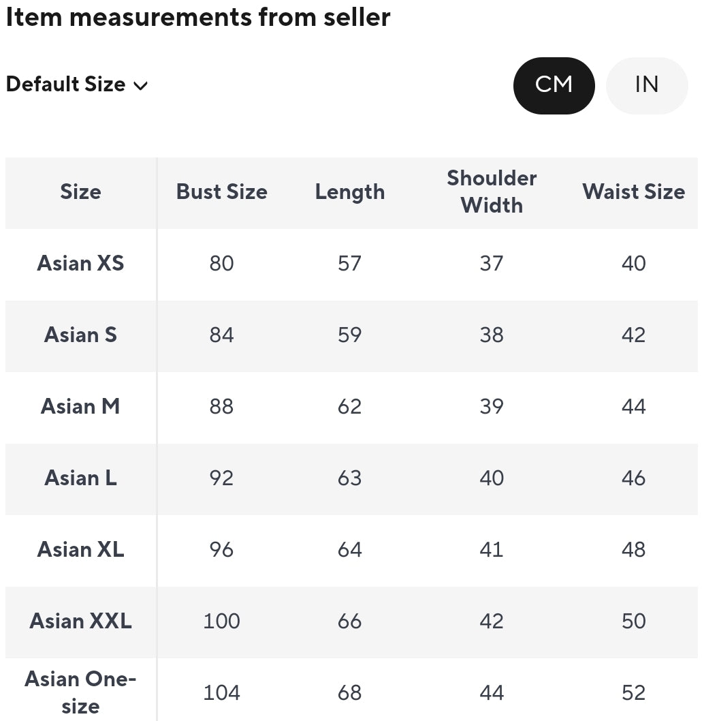The image size is (702, 721).
Task: Click the chevron next to Default Size
Action: 140,86
